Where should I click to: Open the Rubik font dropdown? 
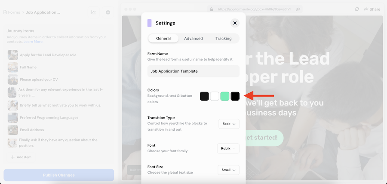[228, 148]
